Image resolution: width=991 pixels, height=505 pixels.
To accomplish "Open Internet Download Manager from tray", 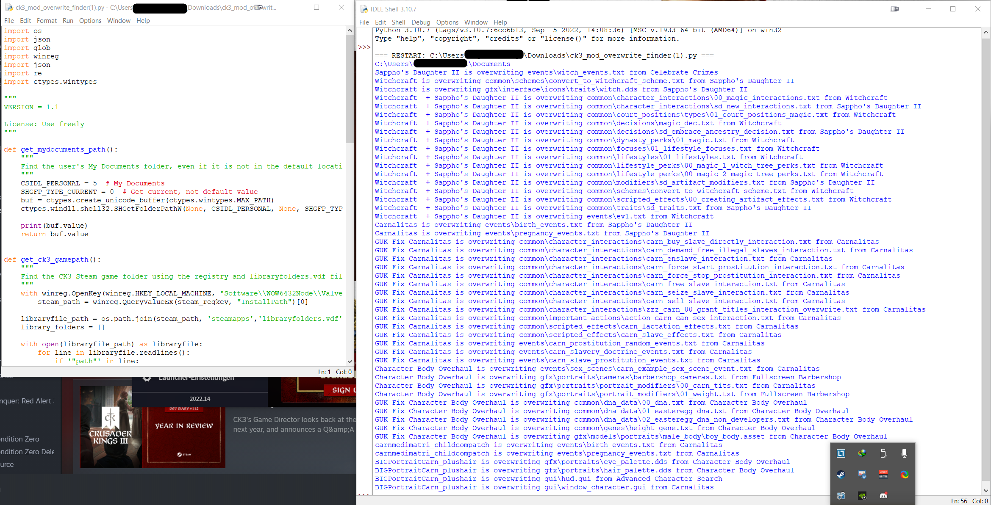I will pos(862,453).
